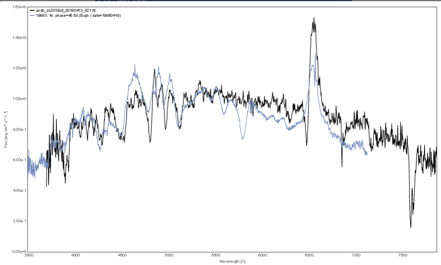The image size is (441, 265).
Task: Click the 0.00e+0 flux tick label
Action: [19, 251]
